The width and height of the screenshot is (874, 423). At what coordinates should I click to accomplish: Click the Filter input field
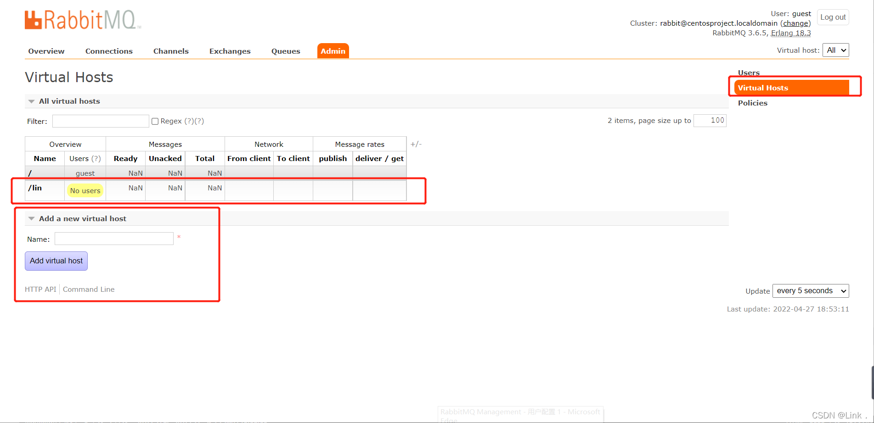click(101, 121)
